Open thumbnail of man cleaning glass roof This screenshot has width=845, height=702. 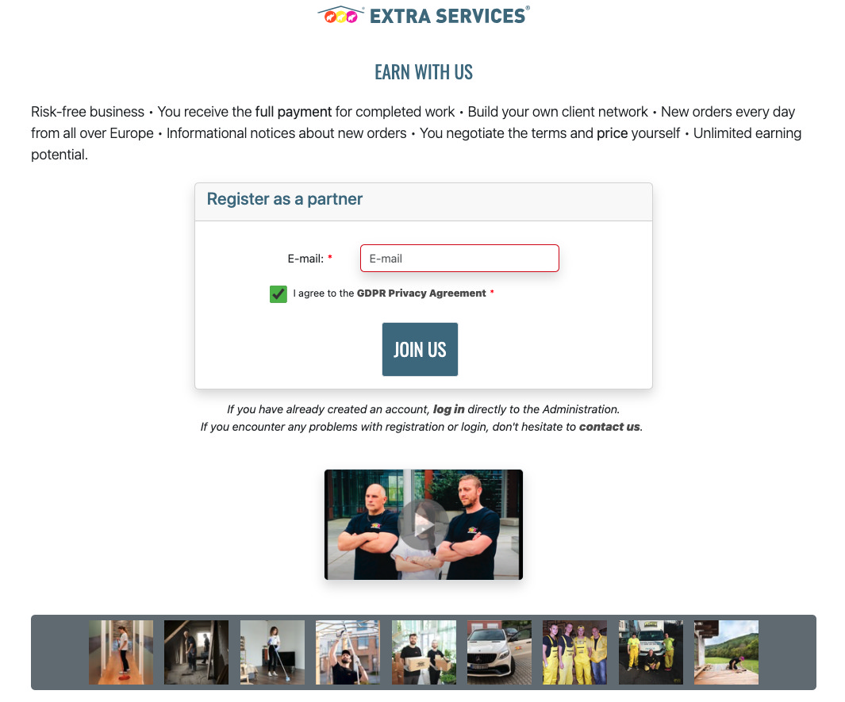coord(348,652)
